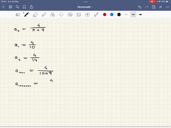Select the Text box tool
The height and width of the screenshot is (128, 171).
coord(87,15)
